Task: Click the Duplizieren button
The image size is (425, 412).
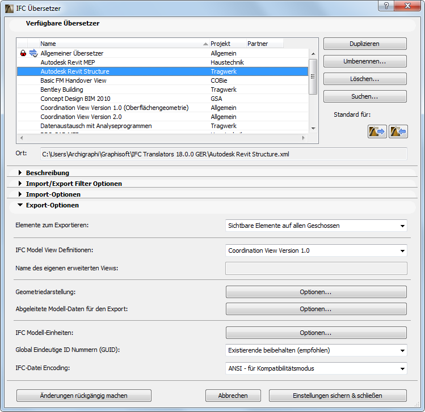Action: (x=365, y=44)
